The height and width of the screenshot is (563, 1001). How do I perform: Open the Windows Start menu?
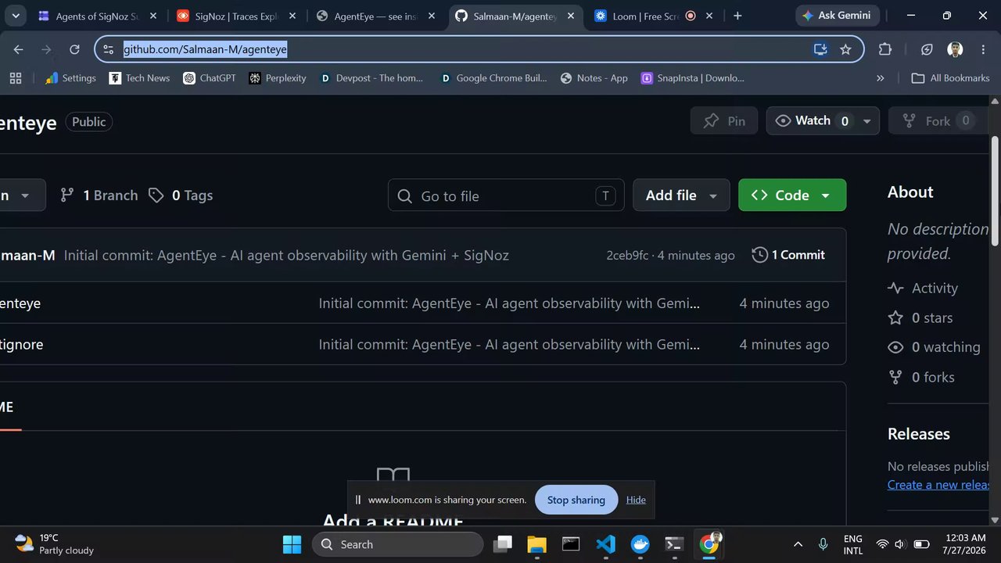click(x=292, y=544)
